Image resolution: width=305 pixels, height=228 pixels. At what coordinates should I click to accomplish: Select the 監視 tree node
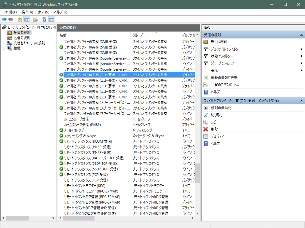[x=17, y=48]
